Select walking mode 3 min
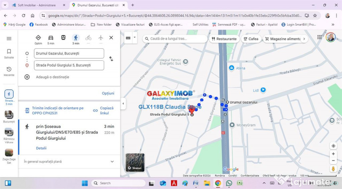This screenshot has height=189, width=342. (x=76, y=39)
